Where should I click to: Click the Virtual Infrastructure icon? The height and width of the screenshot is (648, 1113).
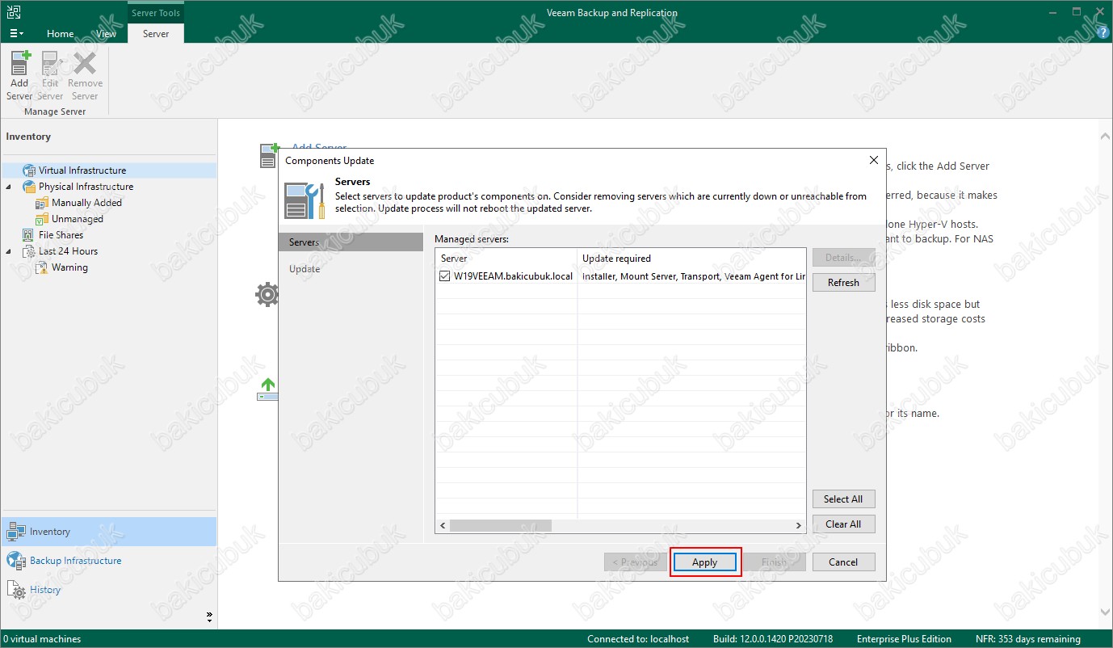(x=29, y=170)
